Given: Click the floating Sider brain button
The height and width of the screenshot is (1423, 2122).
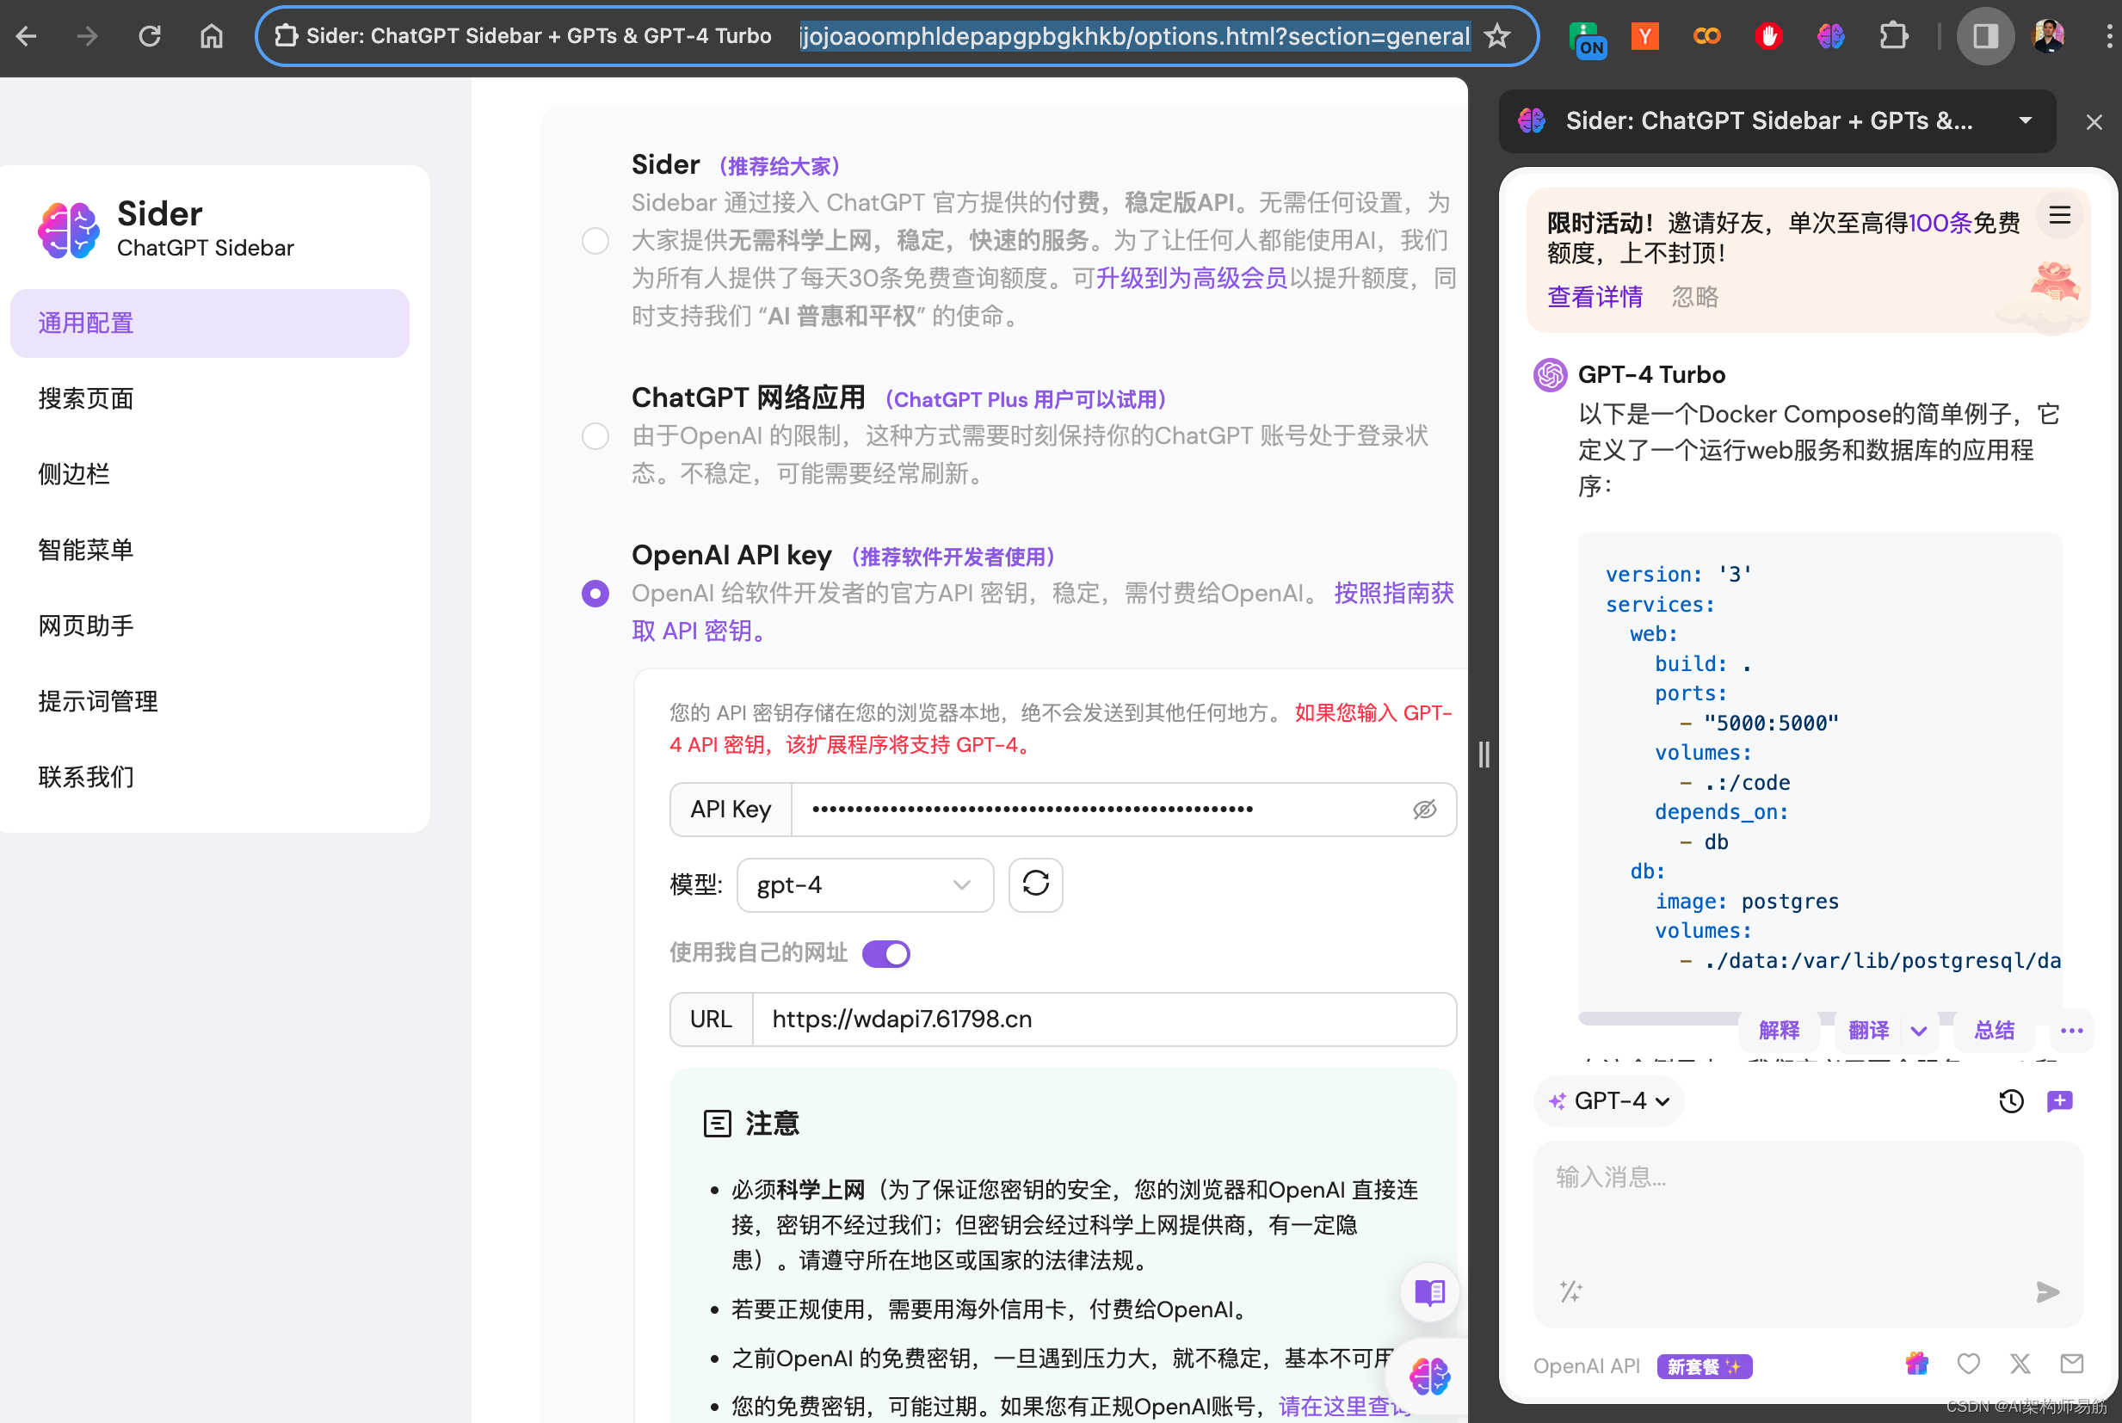Looking at the screenshot, I should point(1429,1376).
